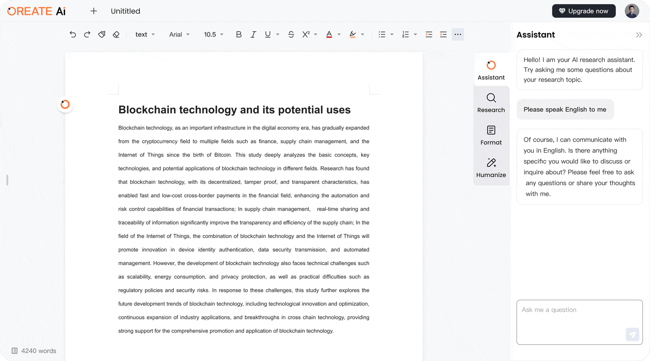Screen dimensions: 650x361
Task: Click the Blockchain technology document heading
Action: [x=234, y=110]
